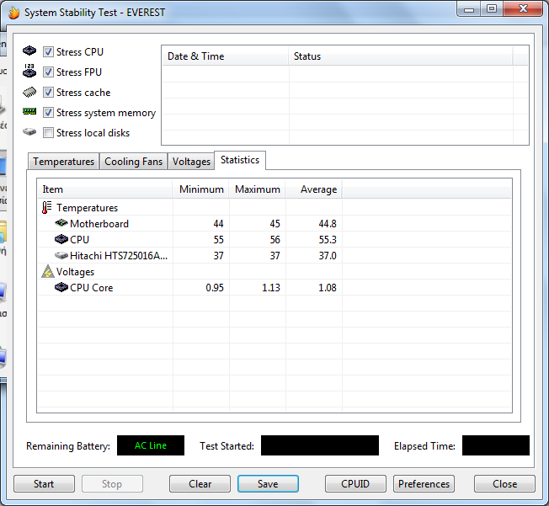Screen dimensions: 549x506
Task: Uncheck the Stress FPU checkbox
Action: [48, 72]
